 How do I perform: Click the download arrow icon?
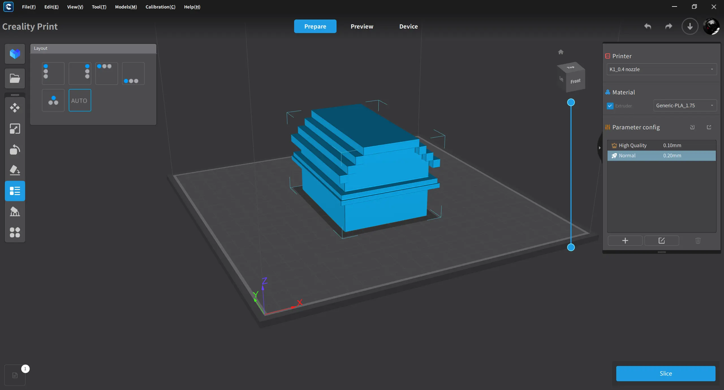tap(690, 26)
